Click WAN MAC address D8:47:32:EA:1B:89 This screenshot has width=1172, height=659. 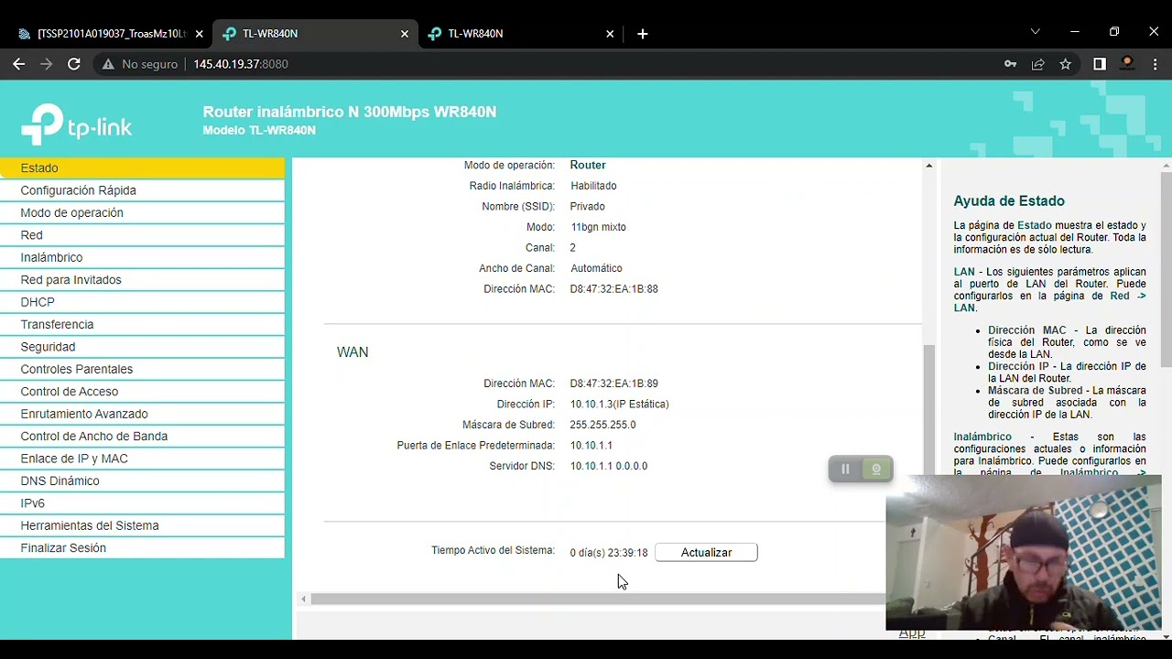613,384
